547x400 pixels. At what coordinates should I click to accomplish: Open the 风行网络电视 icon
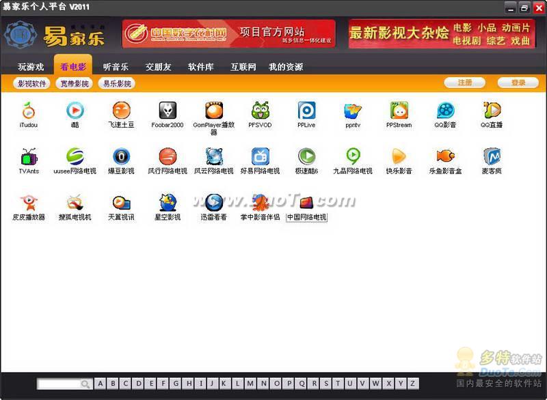(168, 157)
